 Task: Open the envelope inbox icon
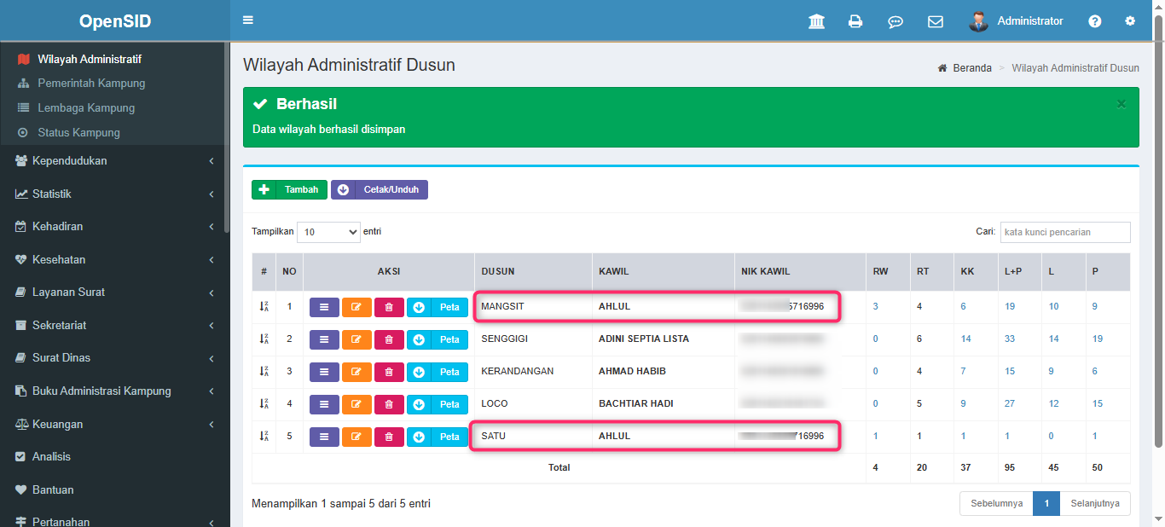(936, 21)
